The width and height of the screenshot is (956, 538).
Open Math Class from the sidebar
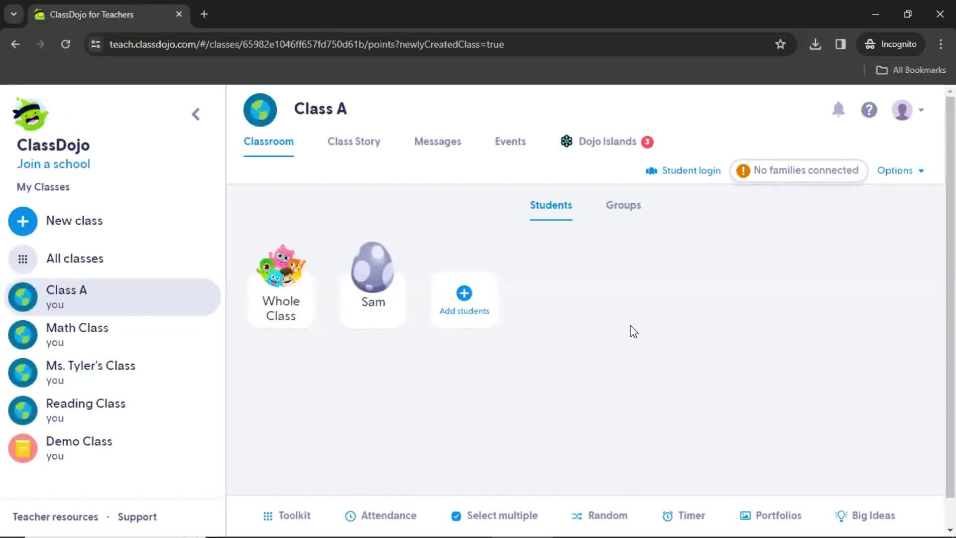pyautogui.click(x=113, y=335)
